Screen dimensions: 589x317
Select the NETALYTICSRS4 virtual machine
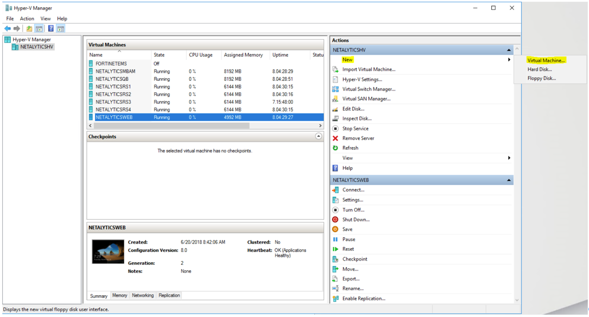[x=113, y=110]
